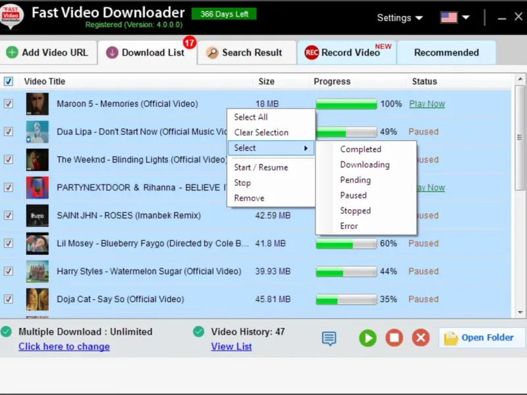
Task: Open Maroon 5 Memories video thumbnail
Action: pyautogui.click(x=38, y=104)
